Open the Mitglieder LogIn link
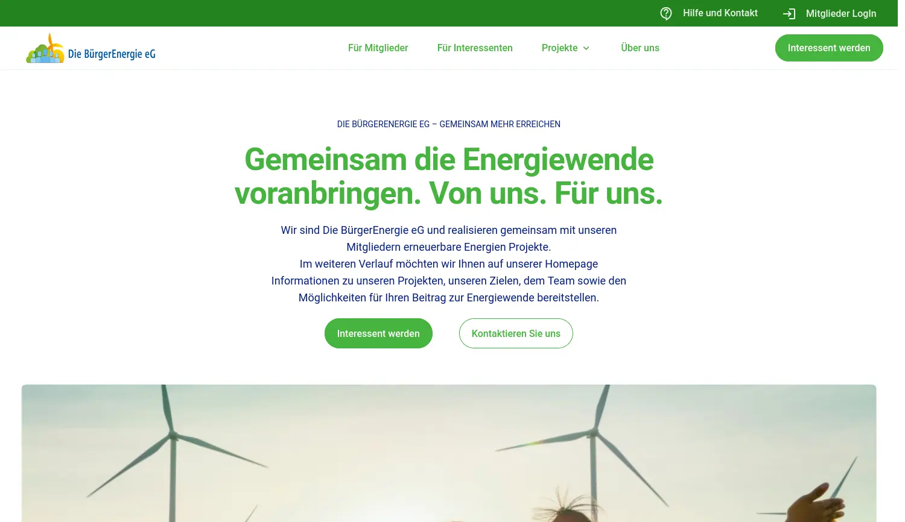This screenshot has width=905, height=522. tap(841, 13)
